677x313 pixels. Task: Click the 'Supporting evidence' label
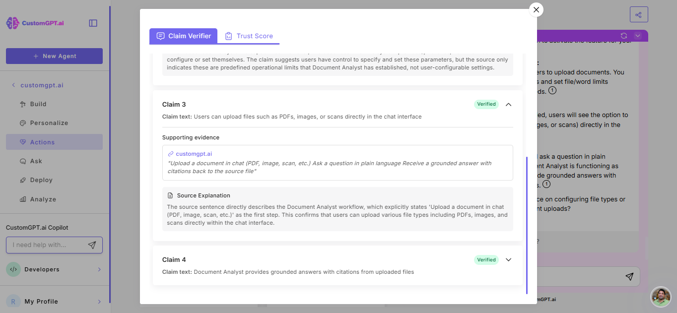point(191,137)
